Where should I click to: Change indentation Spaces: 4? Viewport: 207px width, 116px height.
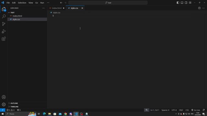(165, 110)
